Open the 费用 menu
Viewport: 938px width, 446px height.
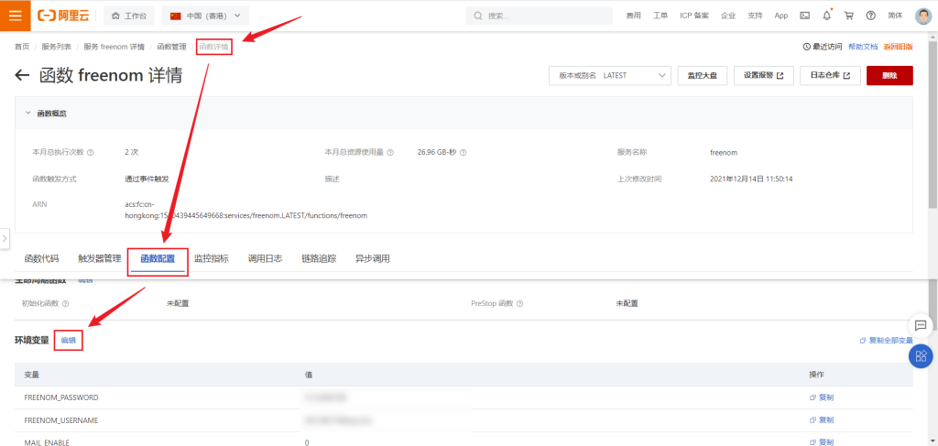click(x=634, y=16)
